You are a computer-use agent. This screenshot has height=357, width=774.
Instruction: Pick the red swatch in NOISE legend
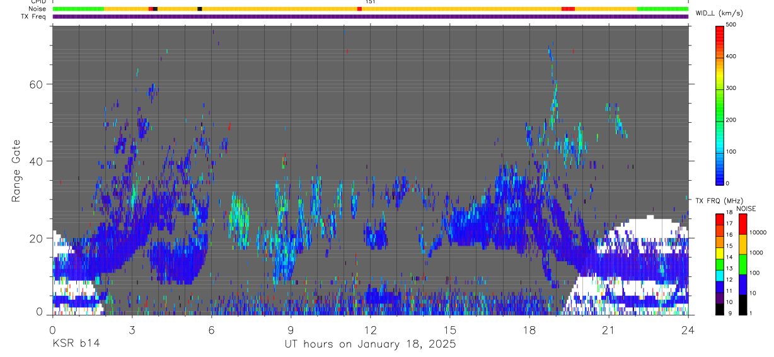click(x=742, y=224)
